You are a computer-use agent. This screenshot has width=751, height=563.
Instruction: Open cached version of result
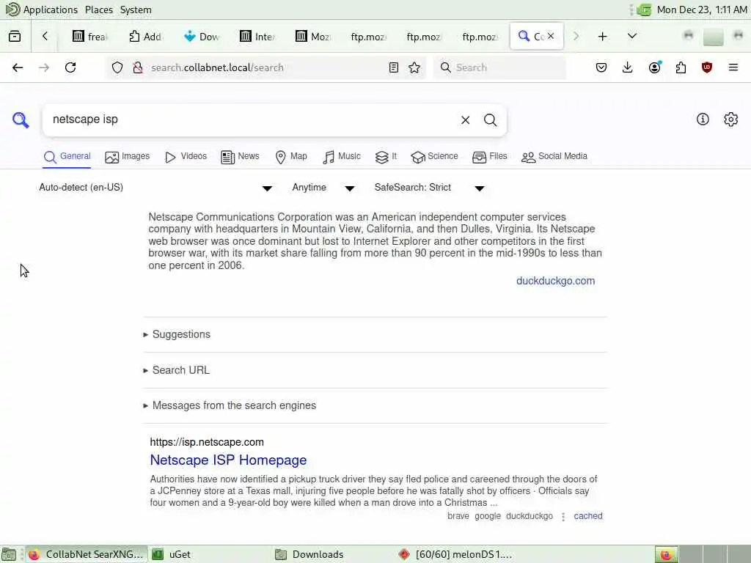coord(588,516)
